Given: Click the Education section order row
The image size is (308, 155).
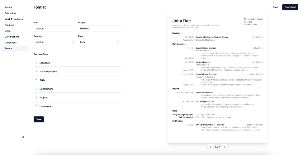Looking at the screenshot, I should (78, 63).
